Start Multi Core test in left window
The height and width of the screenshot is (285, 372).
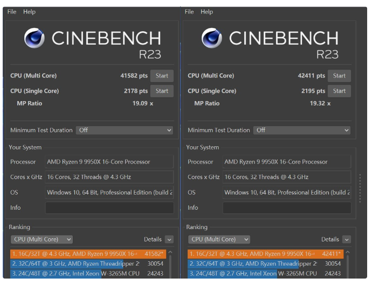(x=162, y=76)
